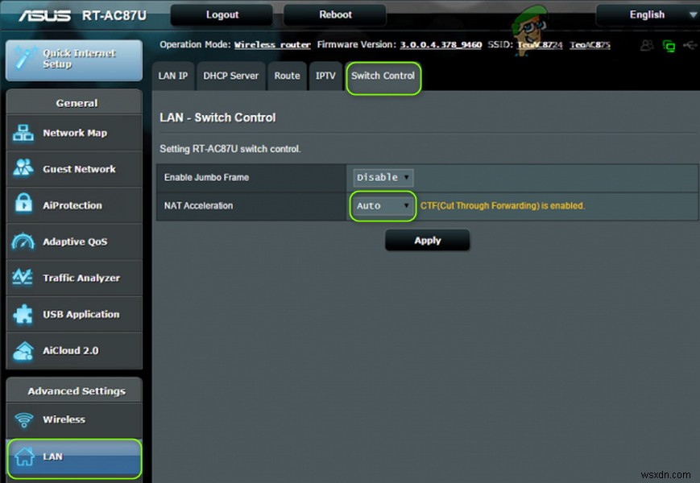Screen dimensions: 700x483
Task: Open Wireless advanced settings item
Action: point(75,419)
